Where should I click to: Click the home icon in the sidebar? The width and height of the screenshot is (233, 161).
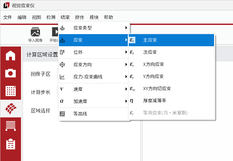[10, 55]
